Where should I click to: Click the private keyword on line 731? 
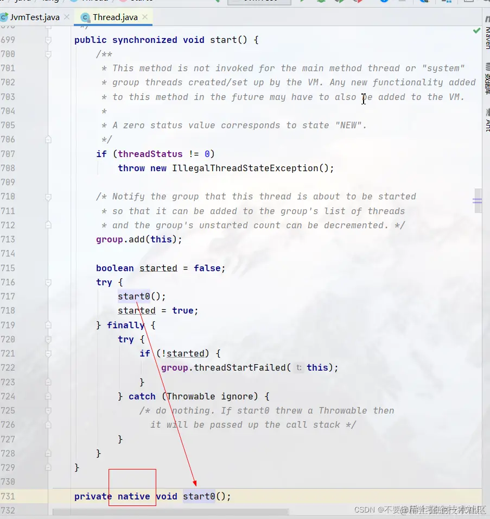93,497
